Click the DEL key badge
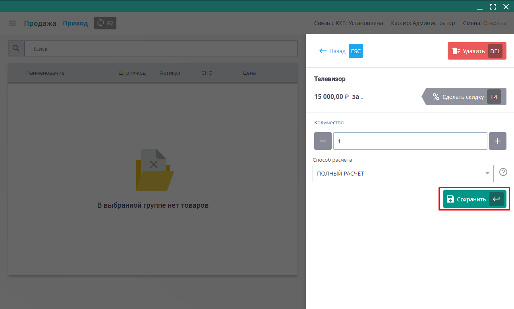The image size is (514, 309). point(495,51)
